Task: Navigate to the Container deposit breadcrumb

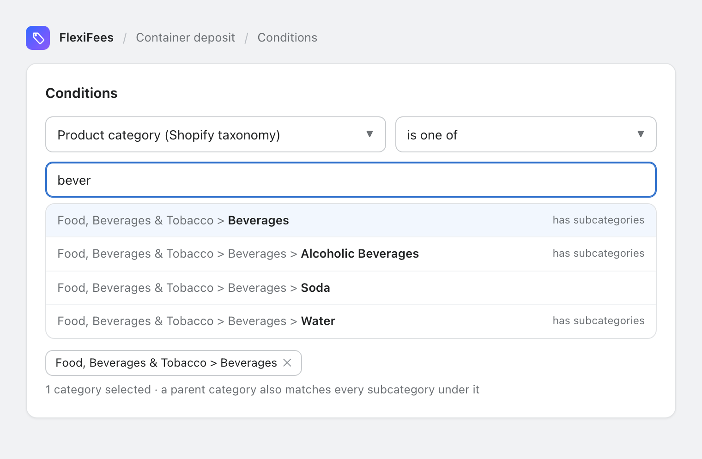Action: [x=186, y=38]
